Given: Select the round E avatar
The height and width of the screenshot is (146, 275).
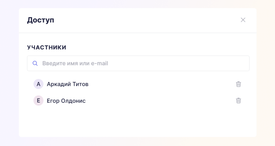Looking at the screenshot, I should pos(38,101).
